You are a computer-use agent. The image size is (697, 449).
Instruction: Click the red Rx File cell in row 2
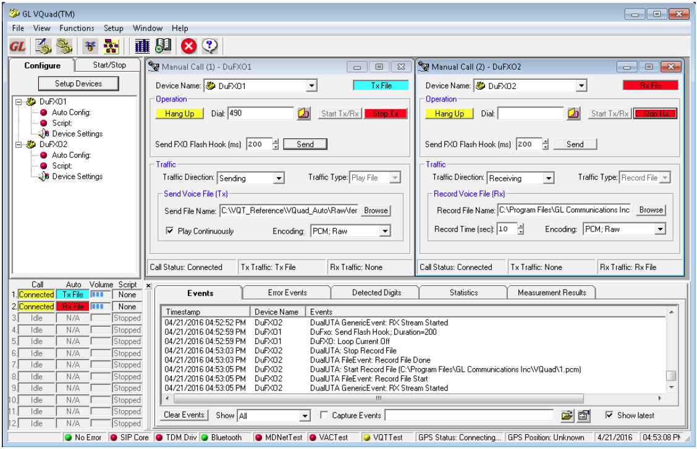(72, 306)
